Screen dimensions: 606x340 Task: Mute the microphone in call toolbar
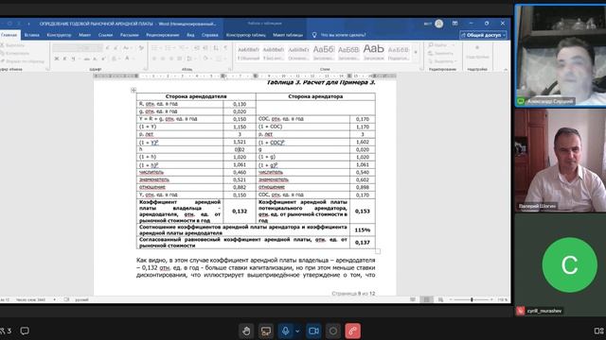[x=286, y=331]
